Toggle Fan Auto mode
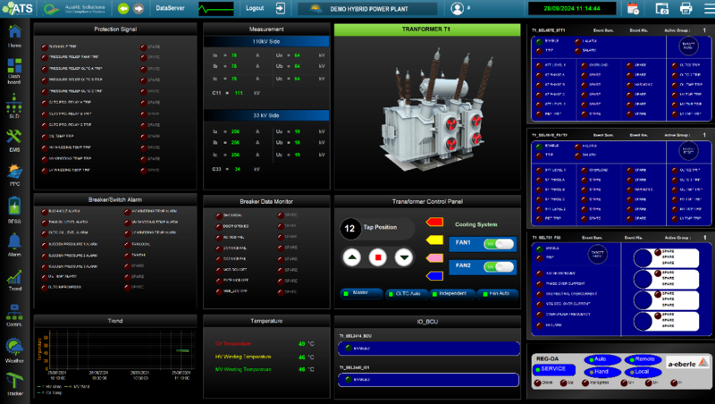This screenshot has height=404, width=715. pyautogui.click(x=498, y=294)
